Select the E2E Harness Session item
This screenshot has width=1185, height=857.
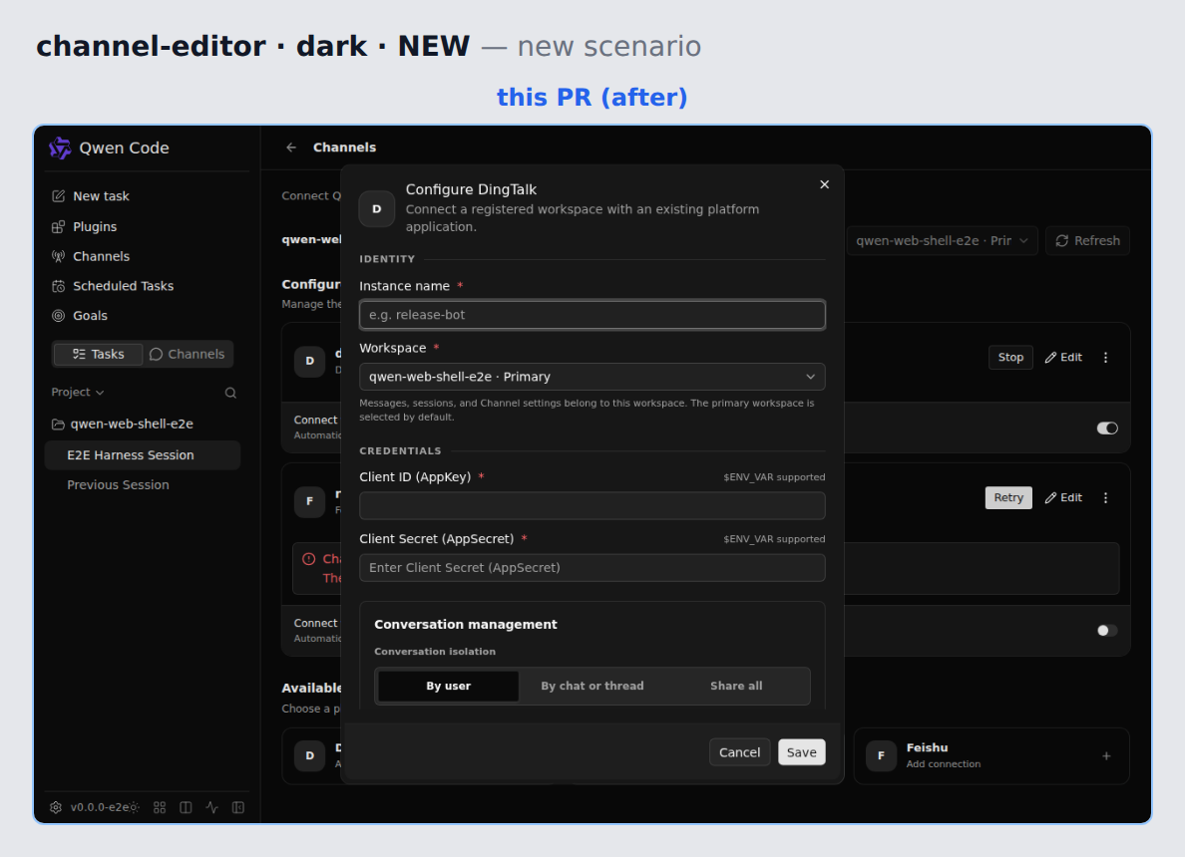click(x=143, y=455)
